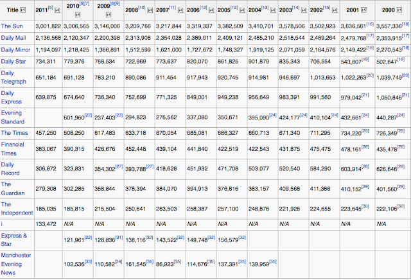Open the Daily Express link

pyautogui.click(x=12, y=97)
